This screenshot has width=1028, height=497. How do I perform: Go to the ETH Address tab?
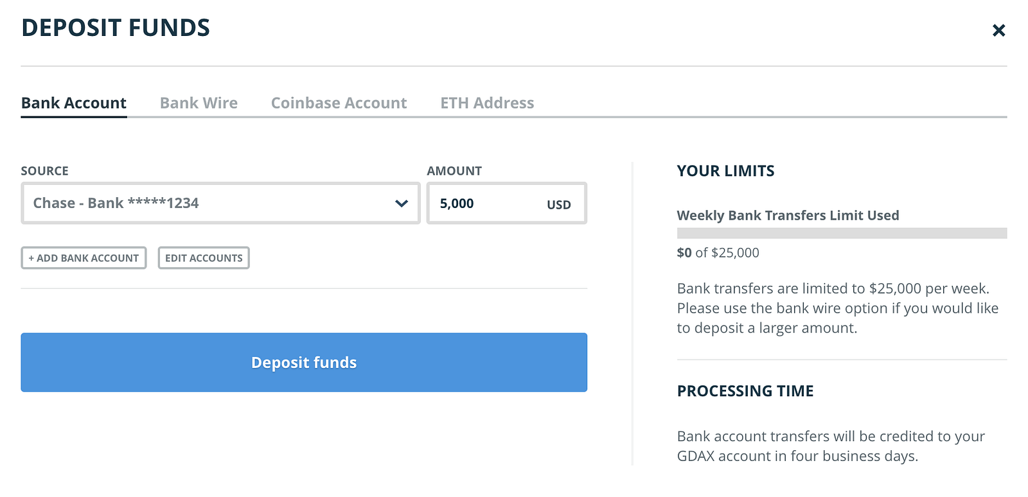487,103
